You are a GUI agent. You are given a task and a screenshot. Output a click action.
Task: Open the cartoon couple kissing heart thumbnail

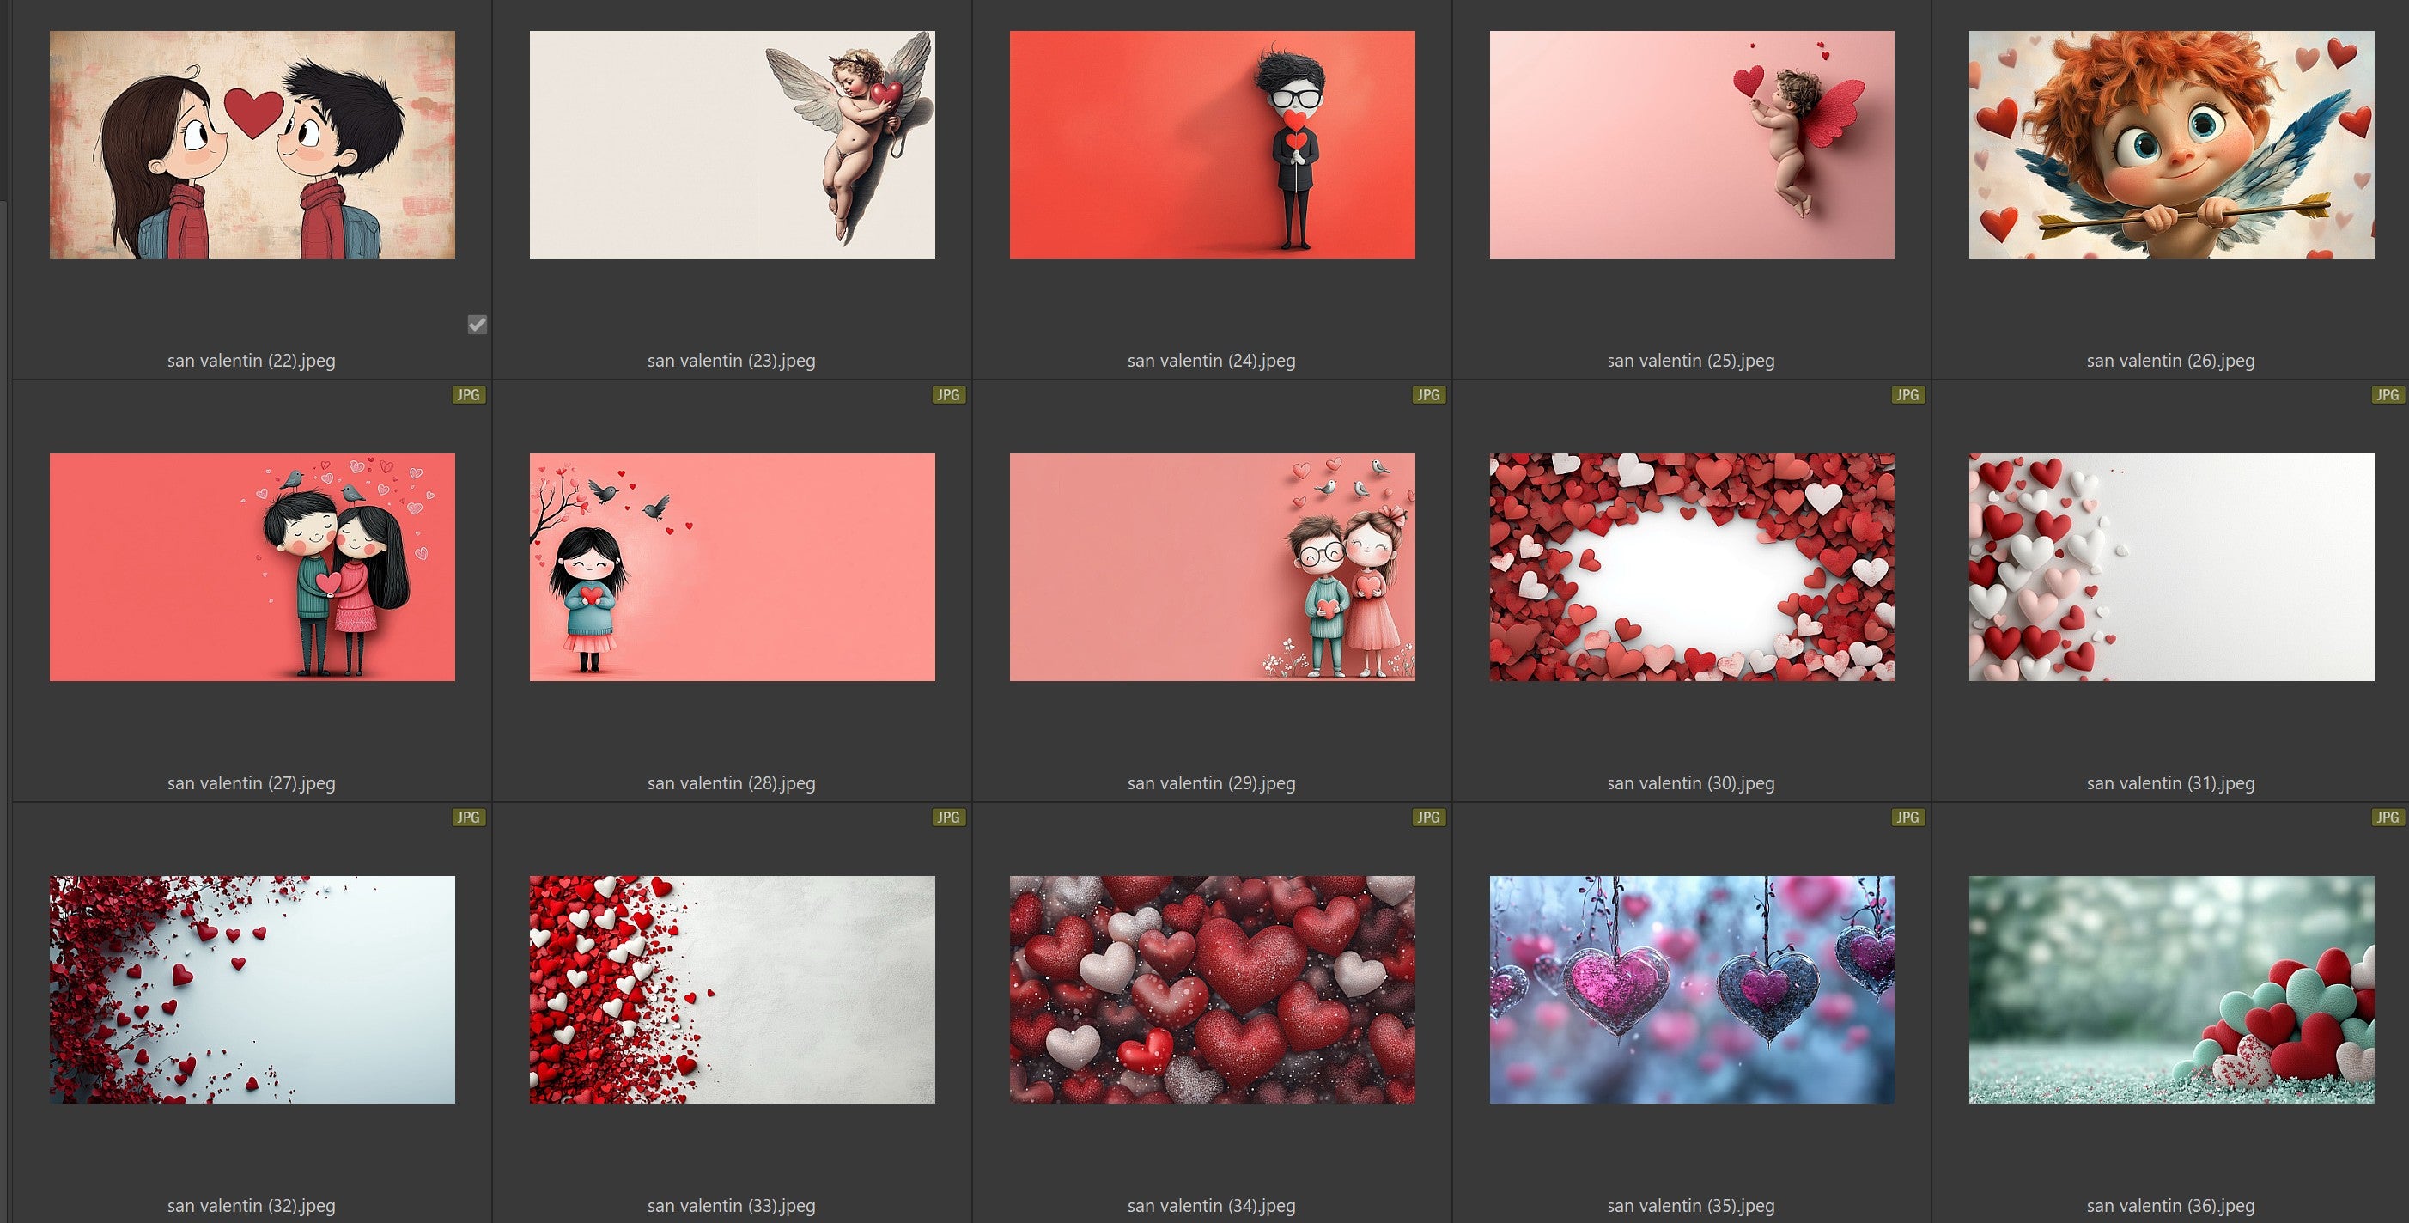click(x=252, y=145)
